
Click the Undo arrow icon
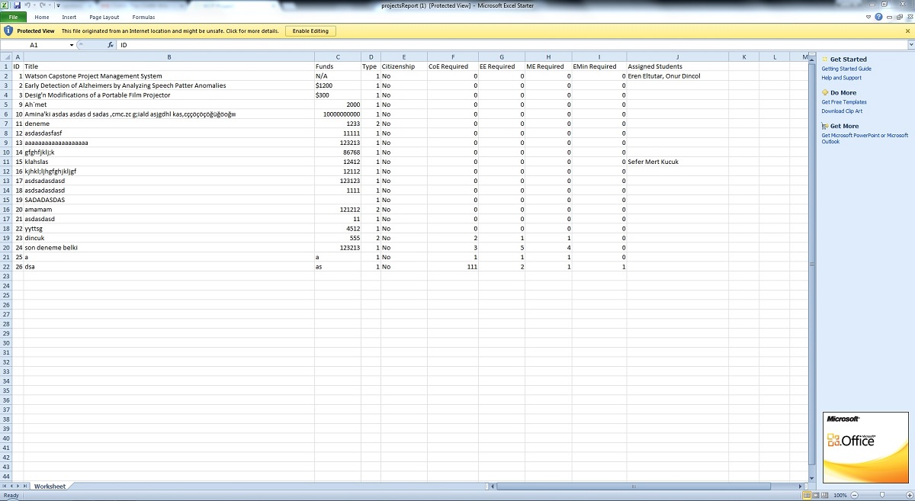(26, 5)
